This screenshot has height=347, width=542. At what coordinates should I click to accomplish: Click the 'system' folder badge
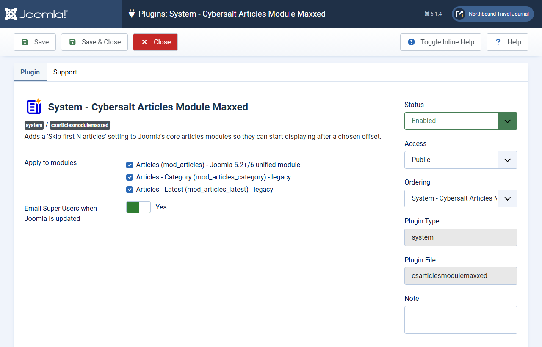coord(34,125)
